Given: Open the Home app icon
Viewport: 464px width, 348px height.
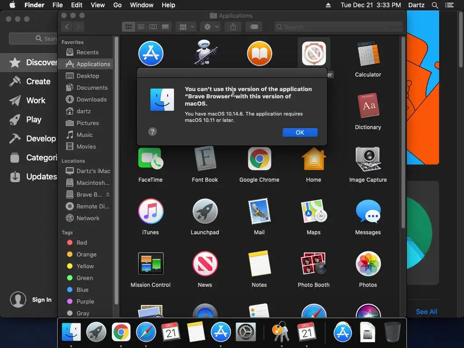Looking at the screenshot, I should pos(314,159).
